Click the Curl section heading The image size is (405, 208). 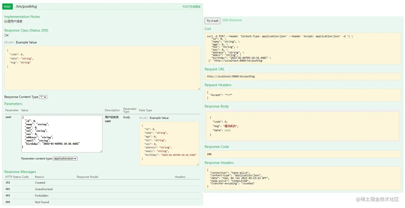coord(208,29)
